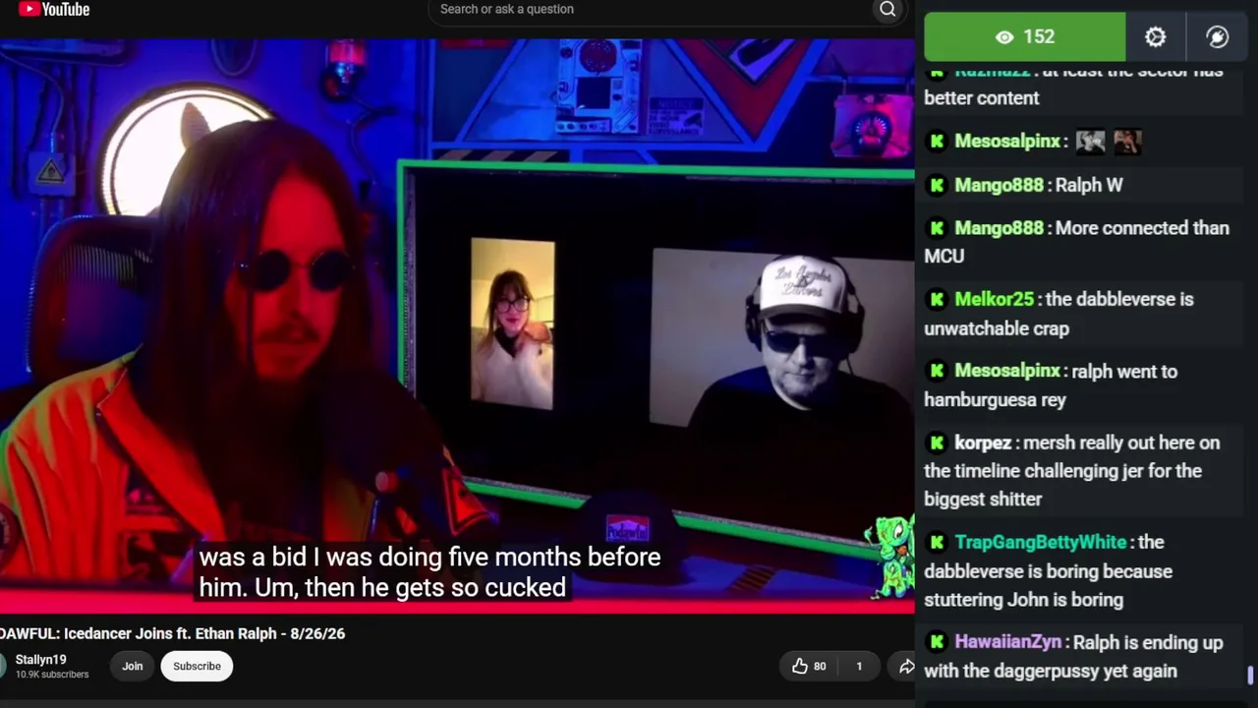This screenshot has height=708, width=1258.
Task: Click Kick badge next to HawaiianZyn
Action: point(937,642)
